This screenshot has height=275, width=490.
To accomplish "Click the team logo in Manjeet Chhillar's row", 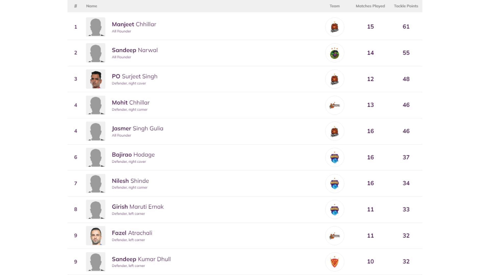I will click(x=334, y=27).
